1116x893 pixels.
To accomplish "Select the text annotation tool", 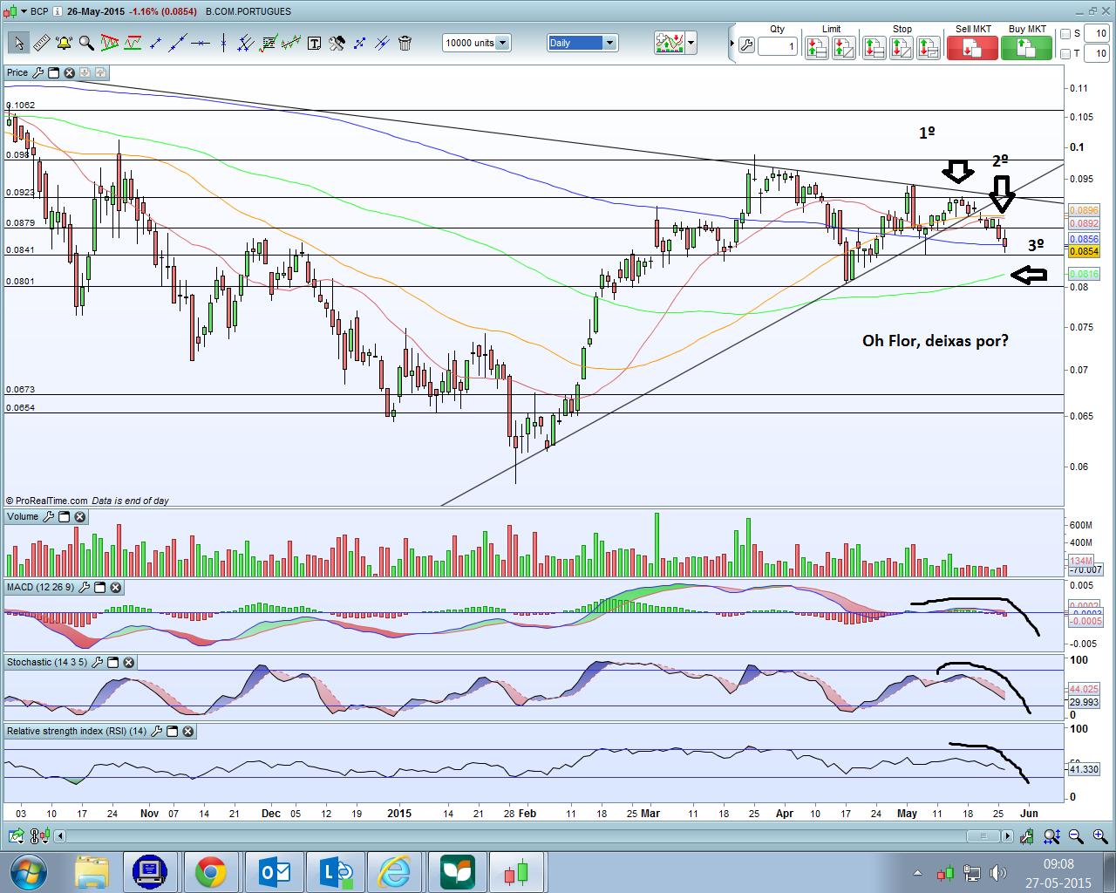I will [x=314, y=43].
